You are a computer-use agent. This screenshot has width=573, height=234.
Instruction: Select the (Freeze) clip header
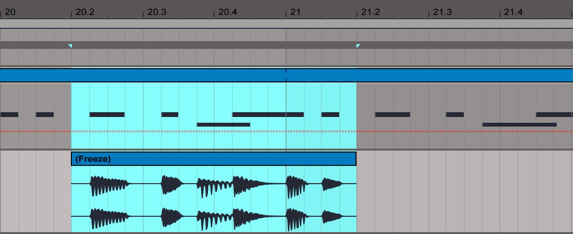pos(214,159)
